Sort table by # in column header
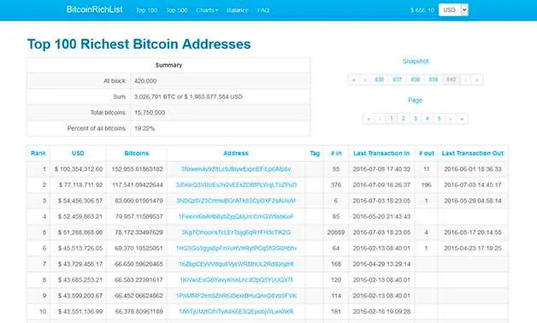Image resolution: width=537 pixels, height=323 pixels. tap(336, 153)
